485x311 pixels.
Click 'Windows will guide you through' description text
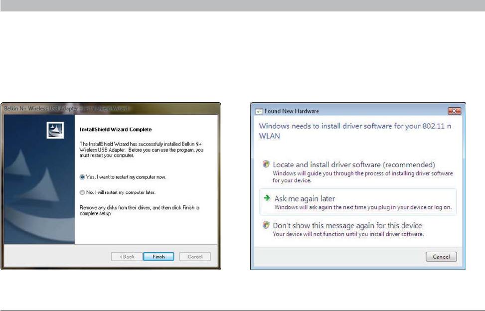click(362, 177)
